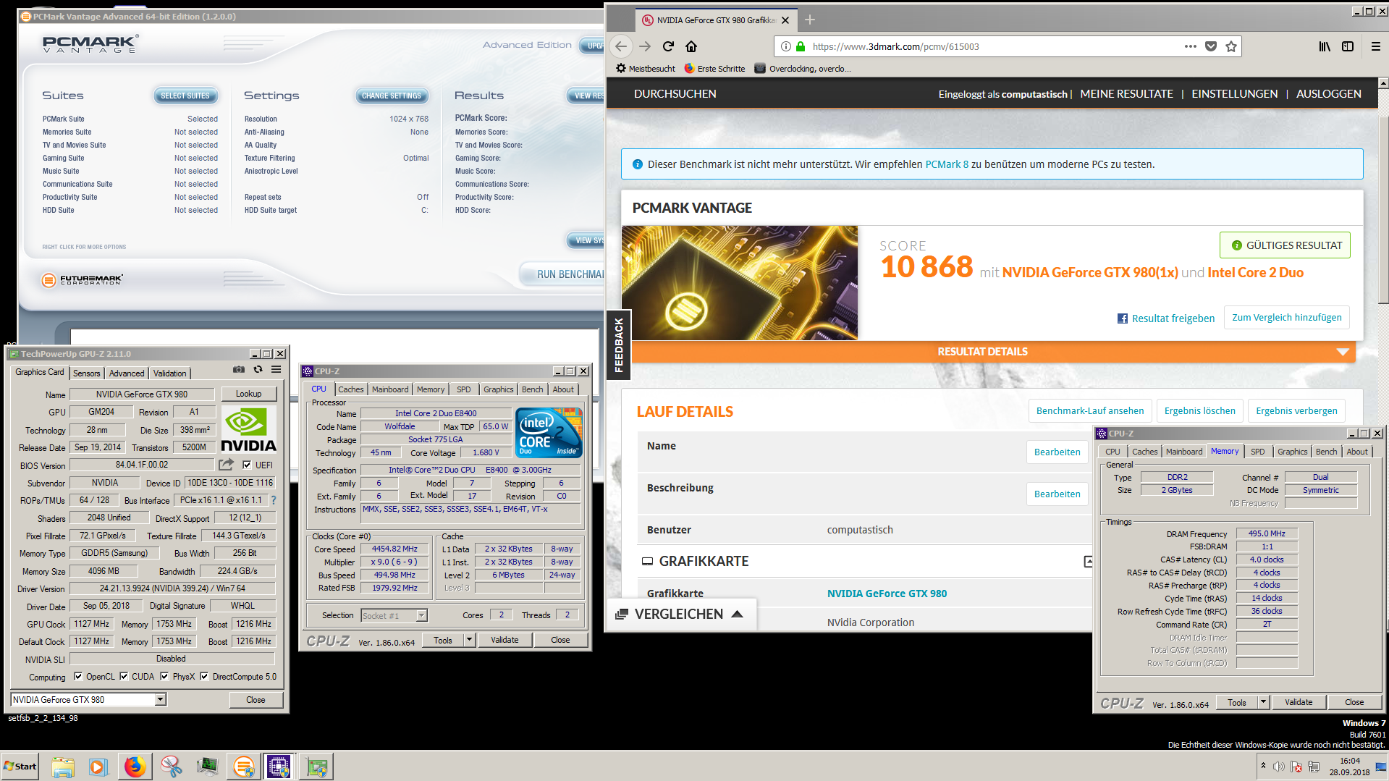Open the Firefox hamburger menu

(1376, 46)
